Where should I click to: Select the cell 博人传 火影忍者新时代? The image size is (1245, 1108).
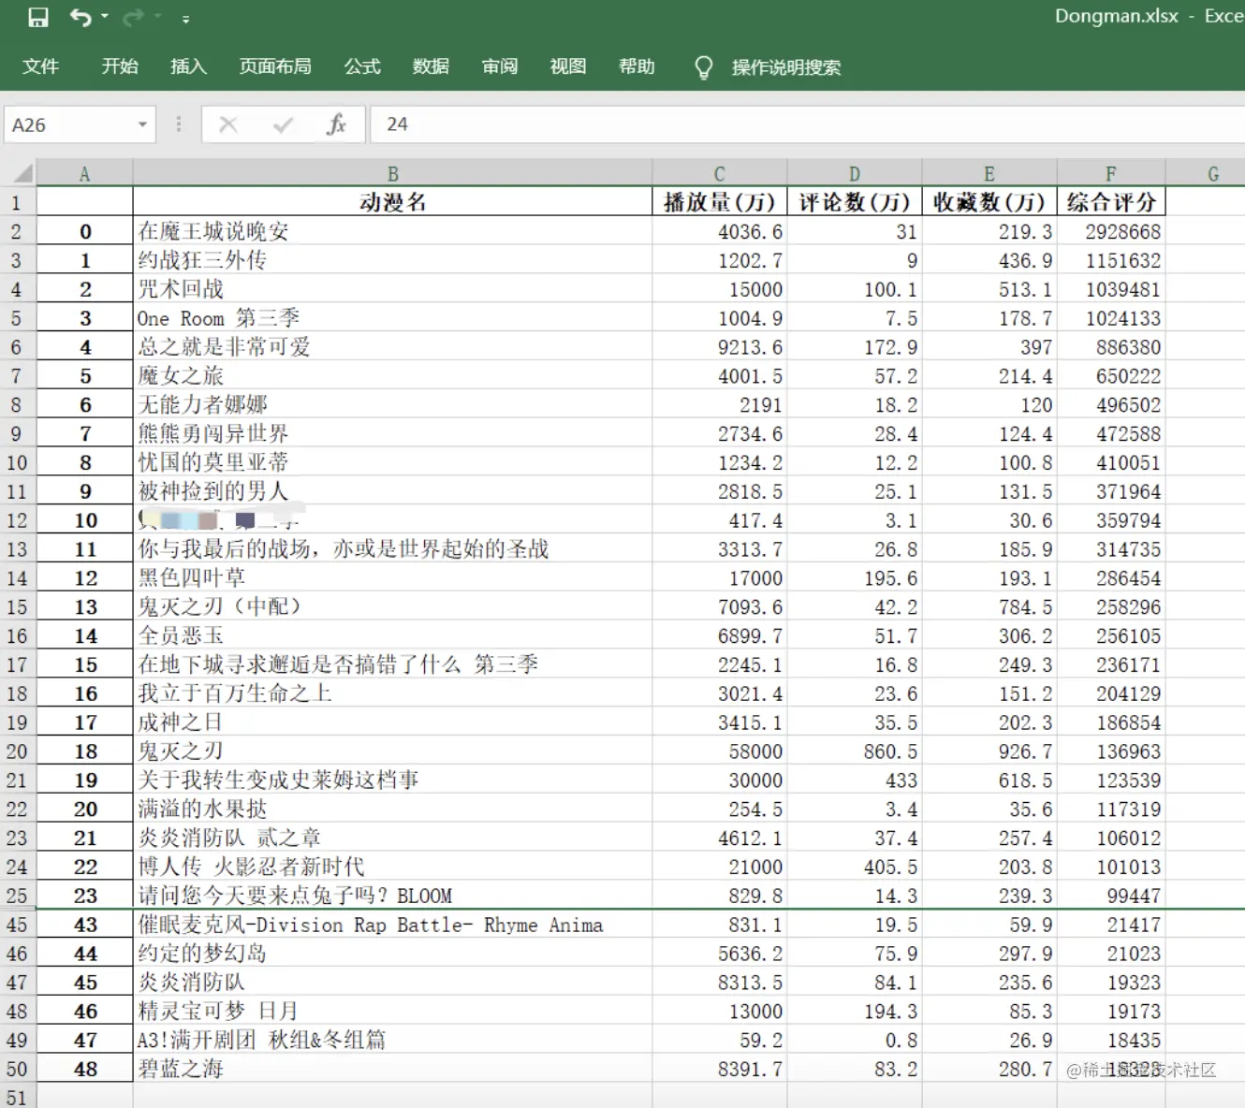tap(392, 867)
